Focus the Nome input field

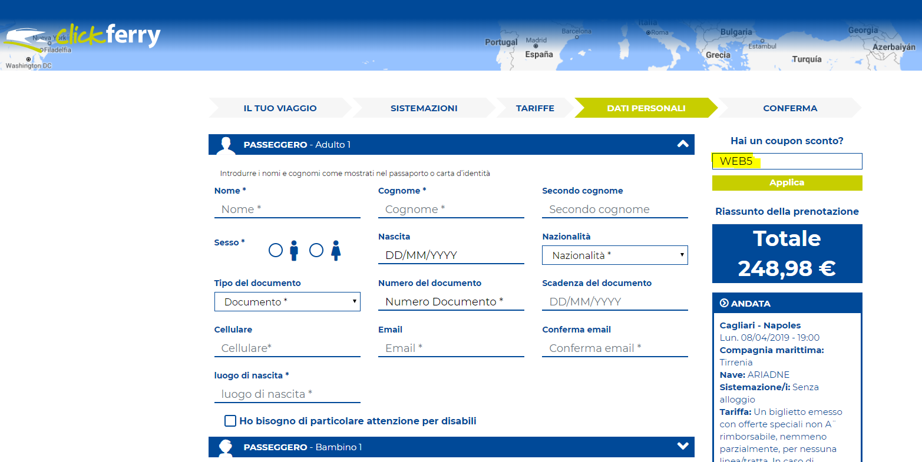[x=287, y=210]
